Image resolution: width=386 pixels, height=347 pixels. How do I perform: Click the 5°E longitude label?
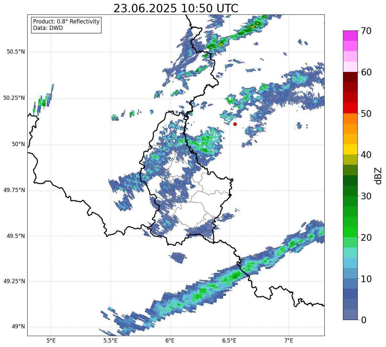point(51,340)
